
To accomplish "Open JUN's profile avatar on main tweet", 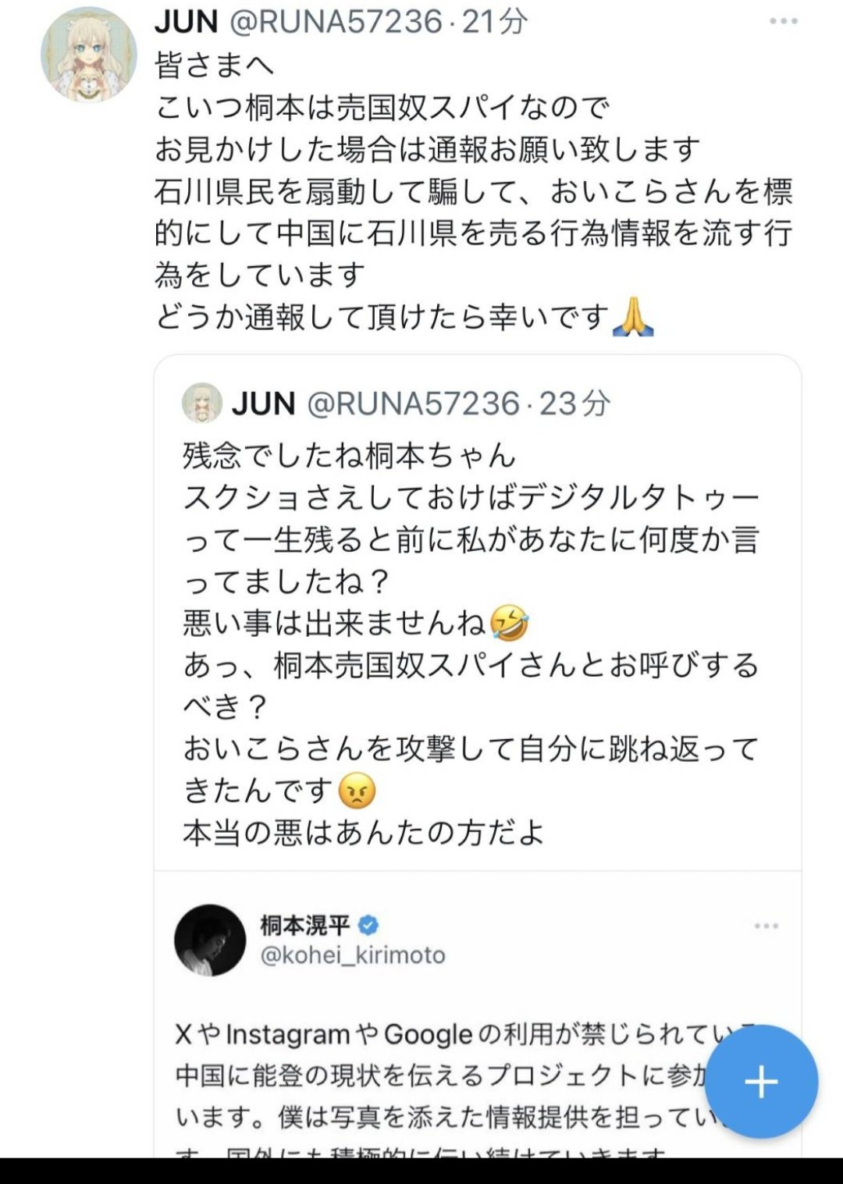I will point(88,55).
